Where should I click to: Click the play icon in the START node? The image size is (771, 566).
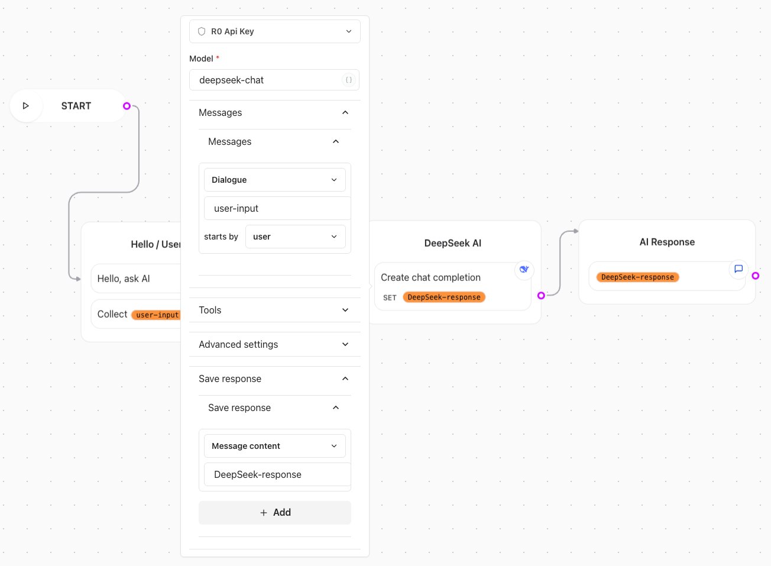click(26, 105)
